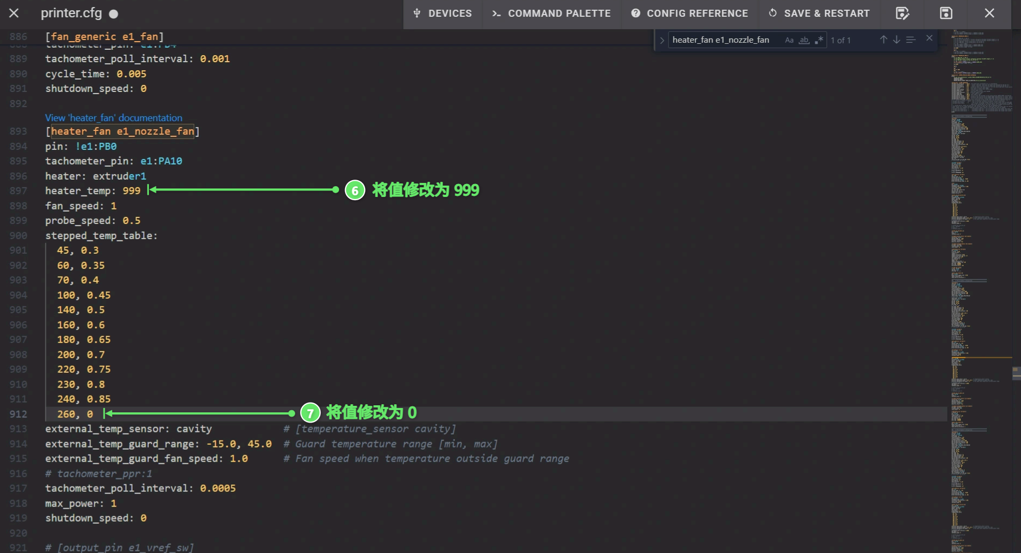Click the minimap code overview
Screen dimensions: 1021x553
tap(980, 271)
